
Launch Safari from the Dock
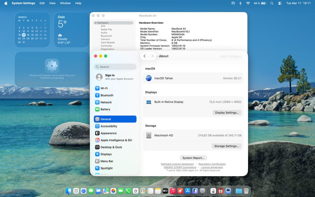[84, 191]
